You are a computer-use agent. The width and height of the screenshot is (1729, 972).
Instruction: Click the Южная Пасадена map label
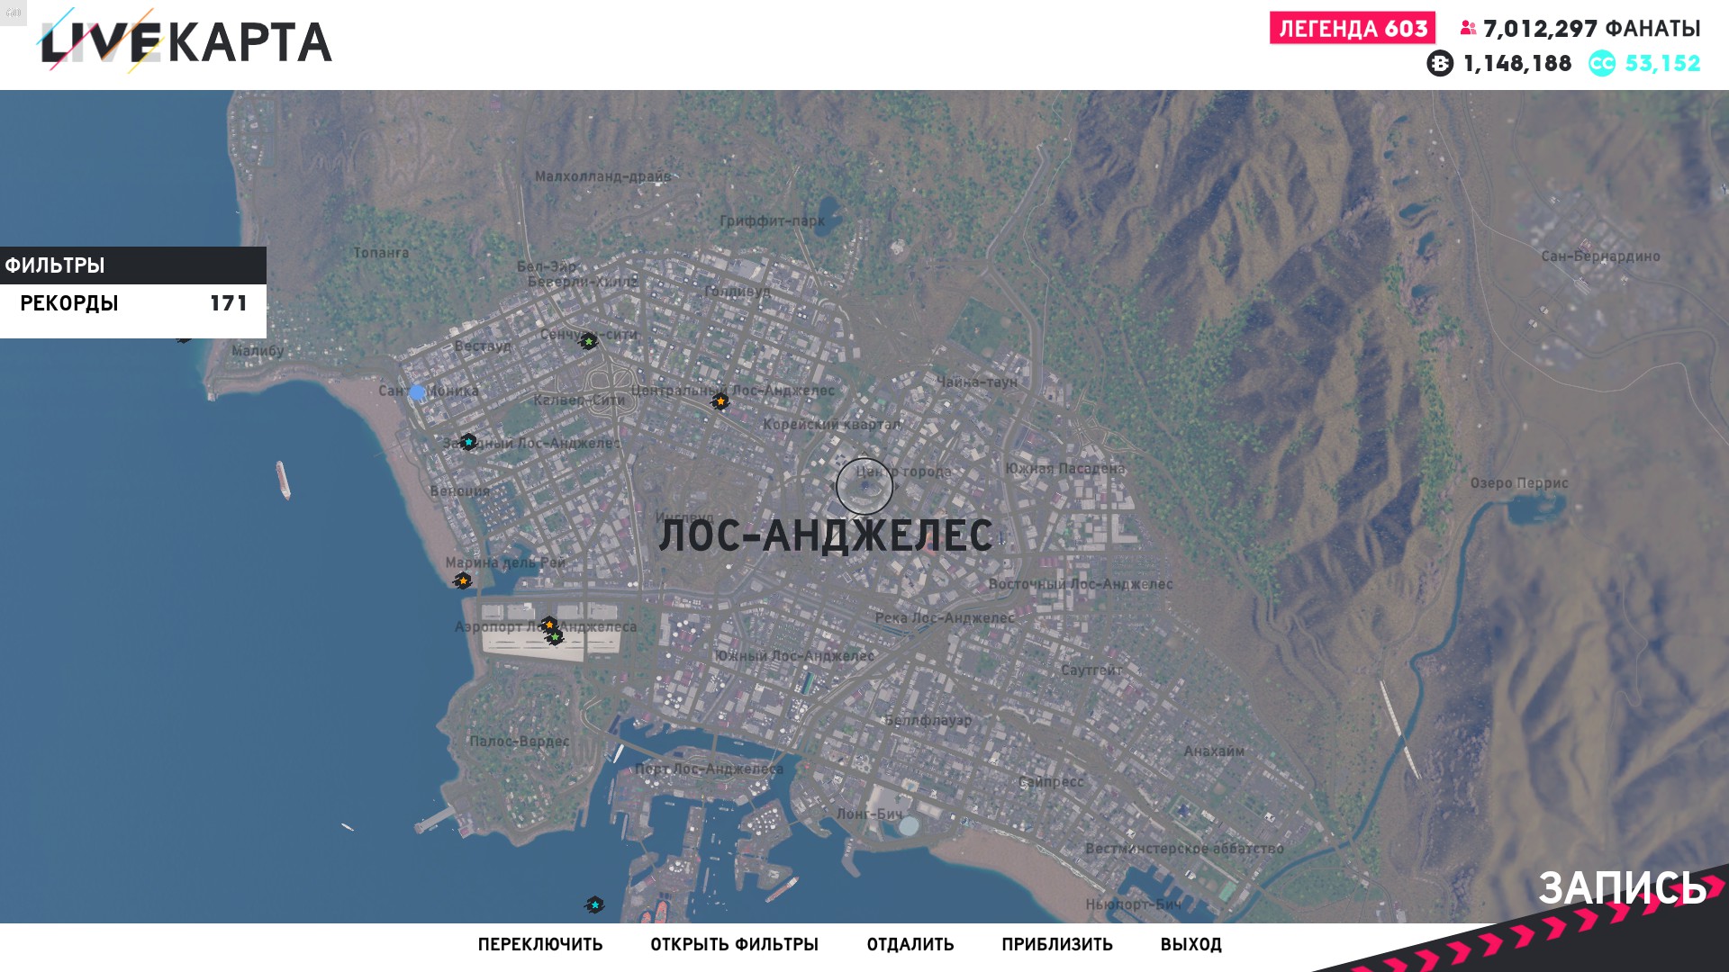(1065, 468)
